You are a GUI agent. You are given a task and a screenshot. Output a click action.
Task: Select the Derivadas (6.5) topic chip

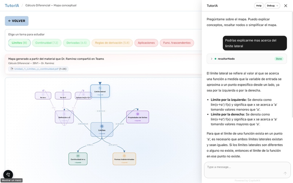77,43
